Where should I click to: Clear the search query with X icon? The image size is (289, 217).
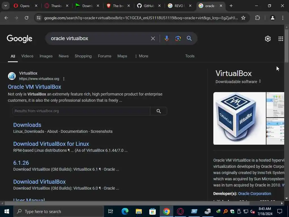[153, 38]
